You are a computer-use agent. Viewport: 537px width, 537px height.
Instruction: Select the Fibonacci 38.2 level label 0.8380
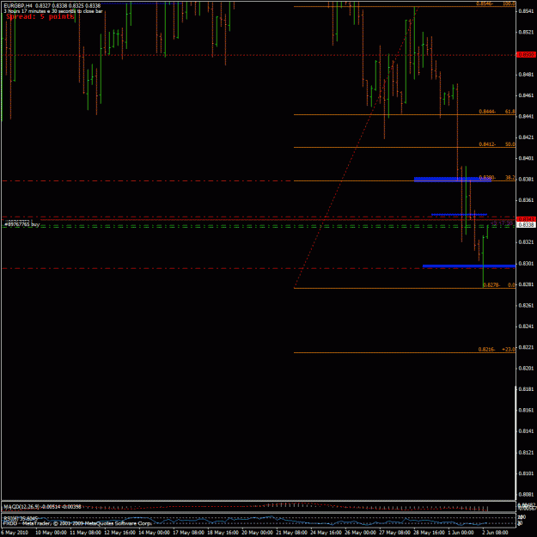(497, 177)
